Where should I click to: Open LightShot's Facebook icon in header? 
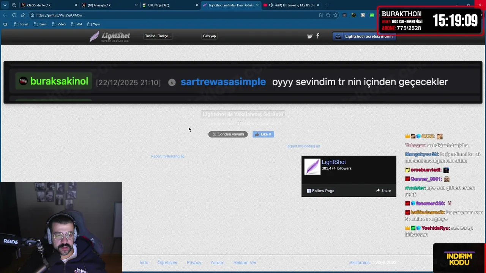click(318, 36)
